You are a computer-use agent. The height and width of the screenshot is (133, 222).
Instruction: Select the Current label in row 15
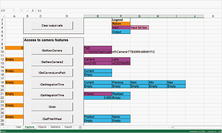tap(98, 71)
